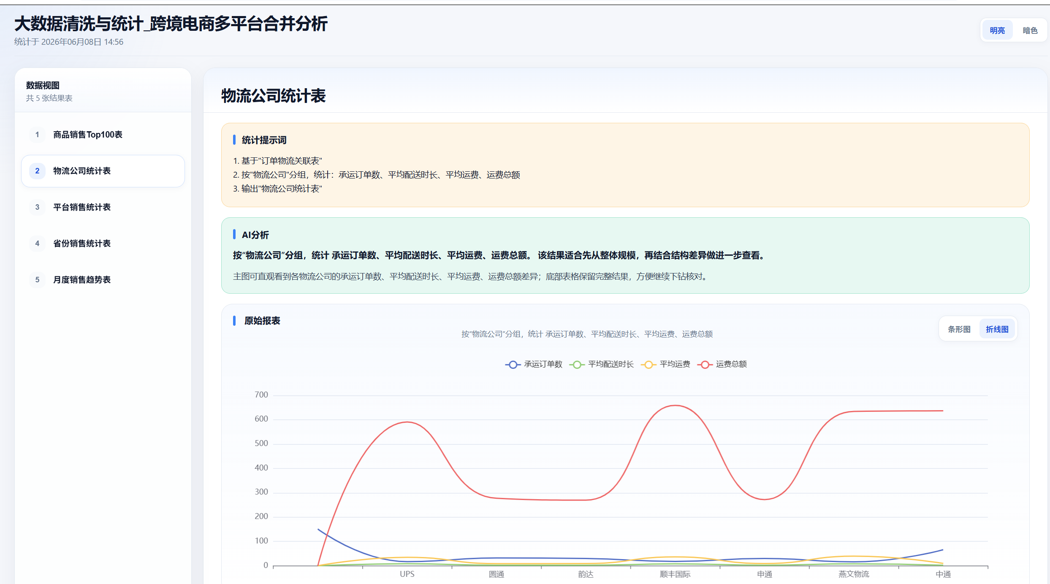The width and height of the screenshot is (1050, 584).
Task: Click the 燕文物流 x-axis label
Action: [x=854, y=574]
